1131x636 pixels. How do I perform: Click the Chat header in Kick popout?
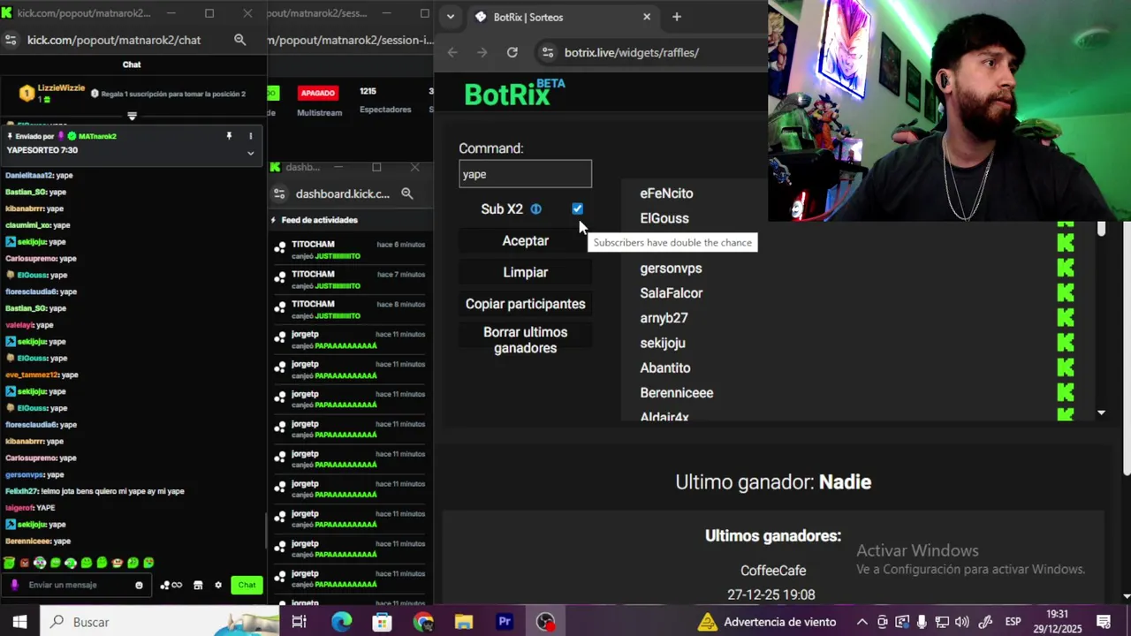tap(132, 64)
